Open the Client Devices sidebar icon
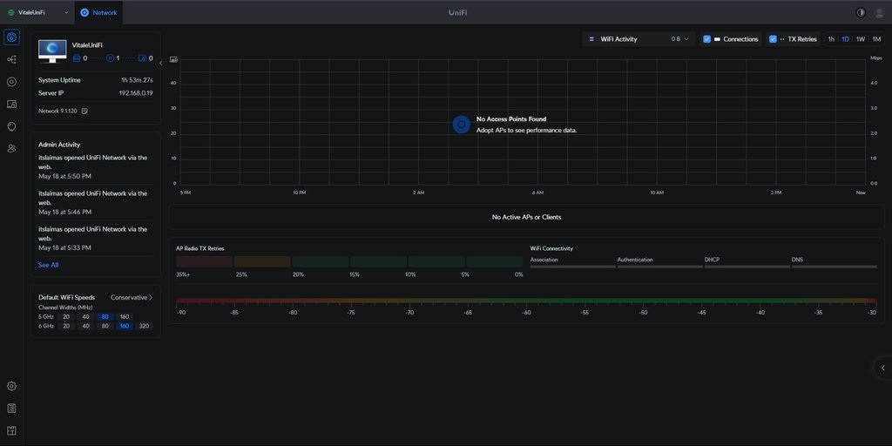This screenshot has height=446, width=892. point(11,105)
